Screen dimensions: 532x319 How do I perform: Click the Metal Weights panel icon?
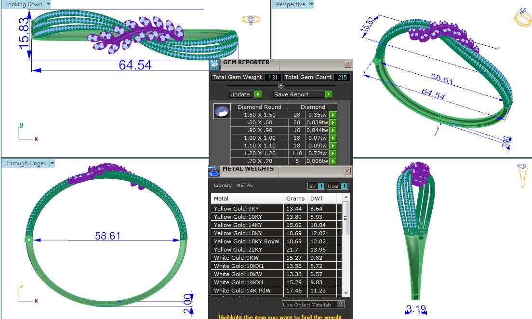214,172
